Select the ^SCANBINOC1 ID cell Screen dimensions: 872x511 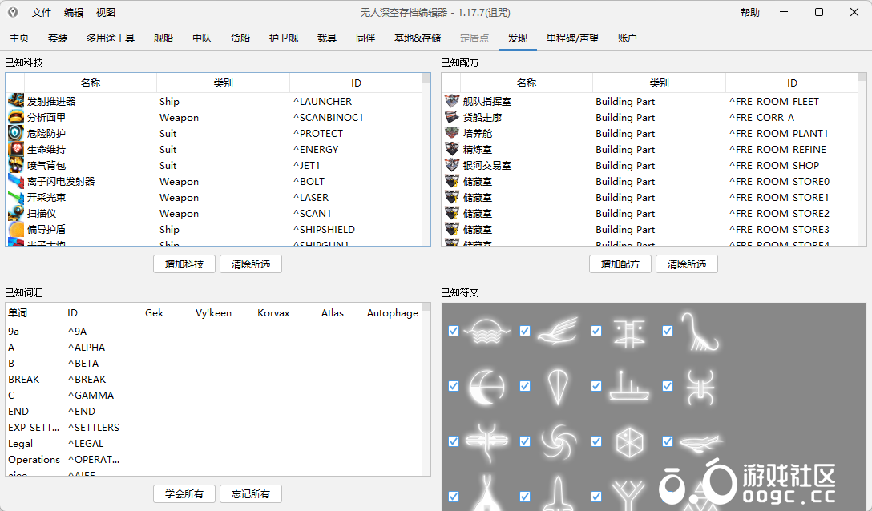pyautogui.click(x=328, y=117)
